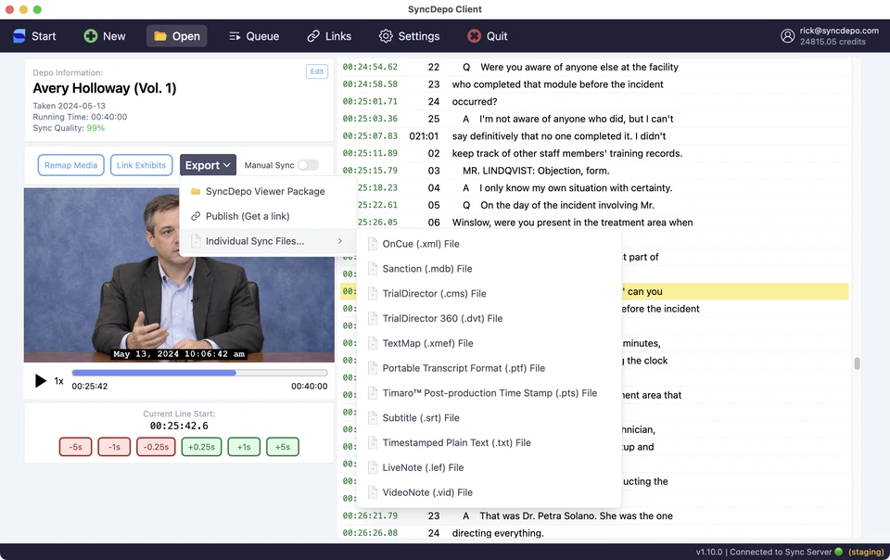Click the Timestamped Plain Text file icon
890x560 pixels.
coord(373,442)
